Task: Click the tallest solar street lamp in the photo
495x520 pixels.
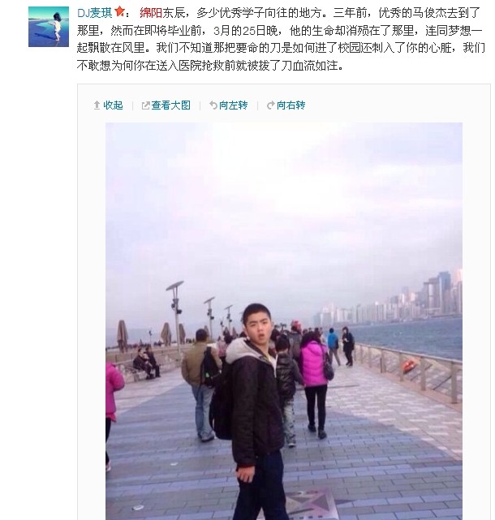Action: pyautogui.click(x=175, y=315)
